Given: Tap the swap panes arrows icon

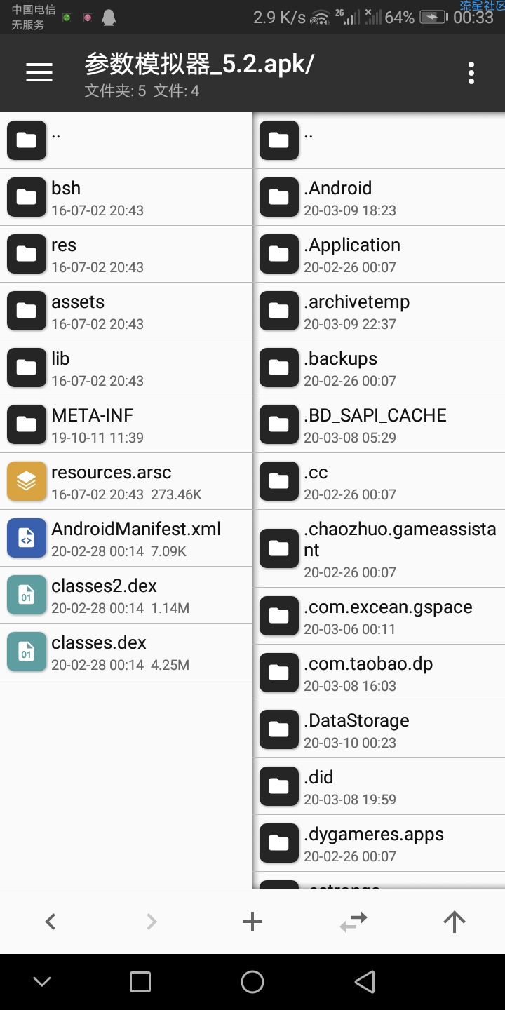Looking at the screenshot, I should [x=353, y=922].
